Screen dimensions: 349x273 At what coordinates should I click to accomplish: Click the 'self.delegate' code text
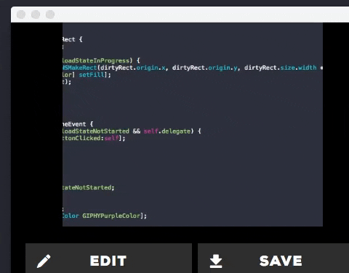coord(167,131)
